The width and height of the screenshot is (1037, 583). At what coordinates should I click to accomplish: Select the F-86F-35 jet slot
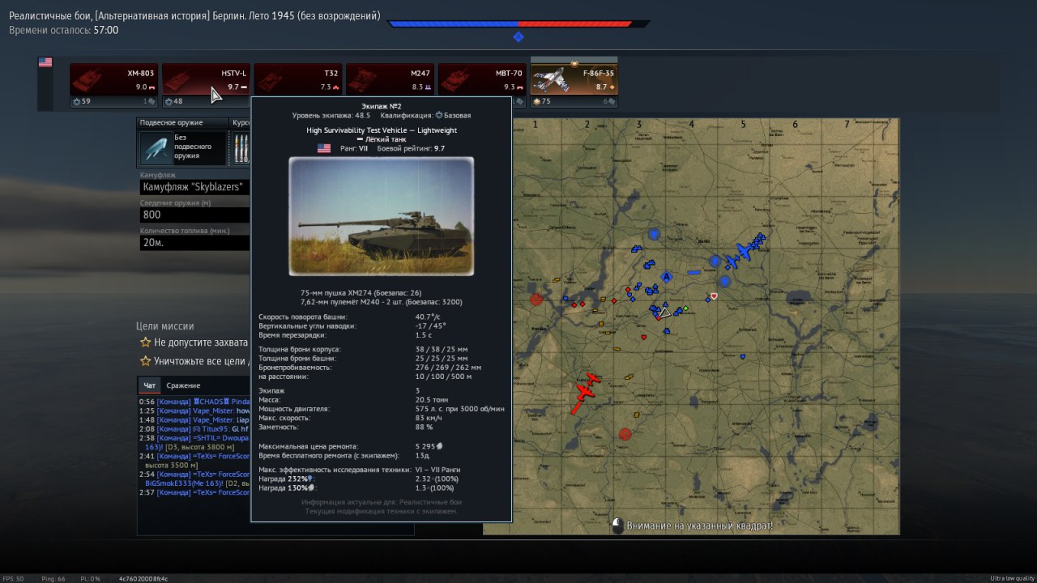coord(574,79)
